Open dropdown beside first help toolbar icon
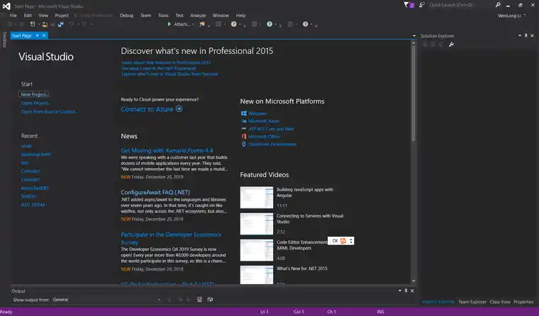 (x=240, y=24)
